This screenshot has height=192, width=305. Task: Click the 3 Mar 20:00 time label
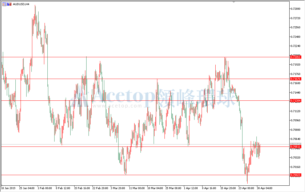118,188
